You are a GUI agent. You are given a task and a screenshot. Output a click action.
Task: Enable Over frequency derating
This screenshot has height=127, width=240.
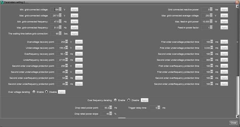[115, 100]
